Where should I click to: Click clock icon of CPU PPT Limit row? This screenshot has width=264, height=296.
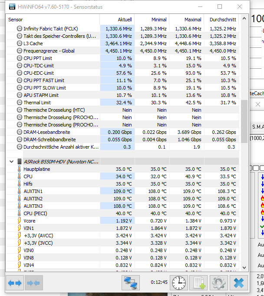pyautogui.click(x=20, y=58)
